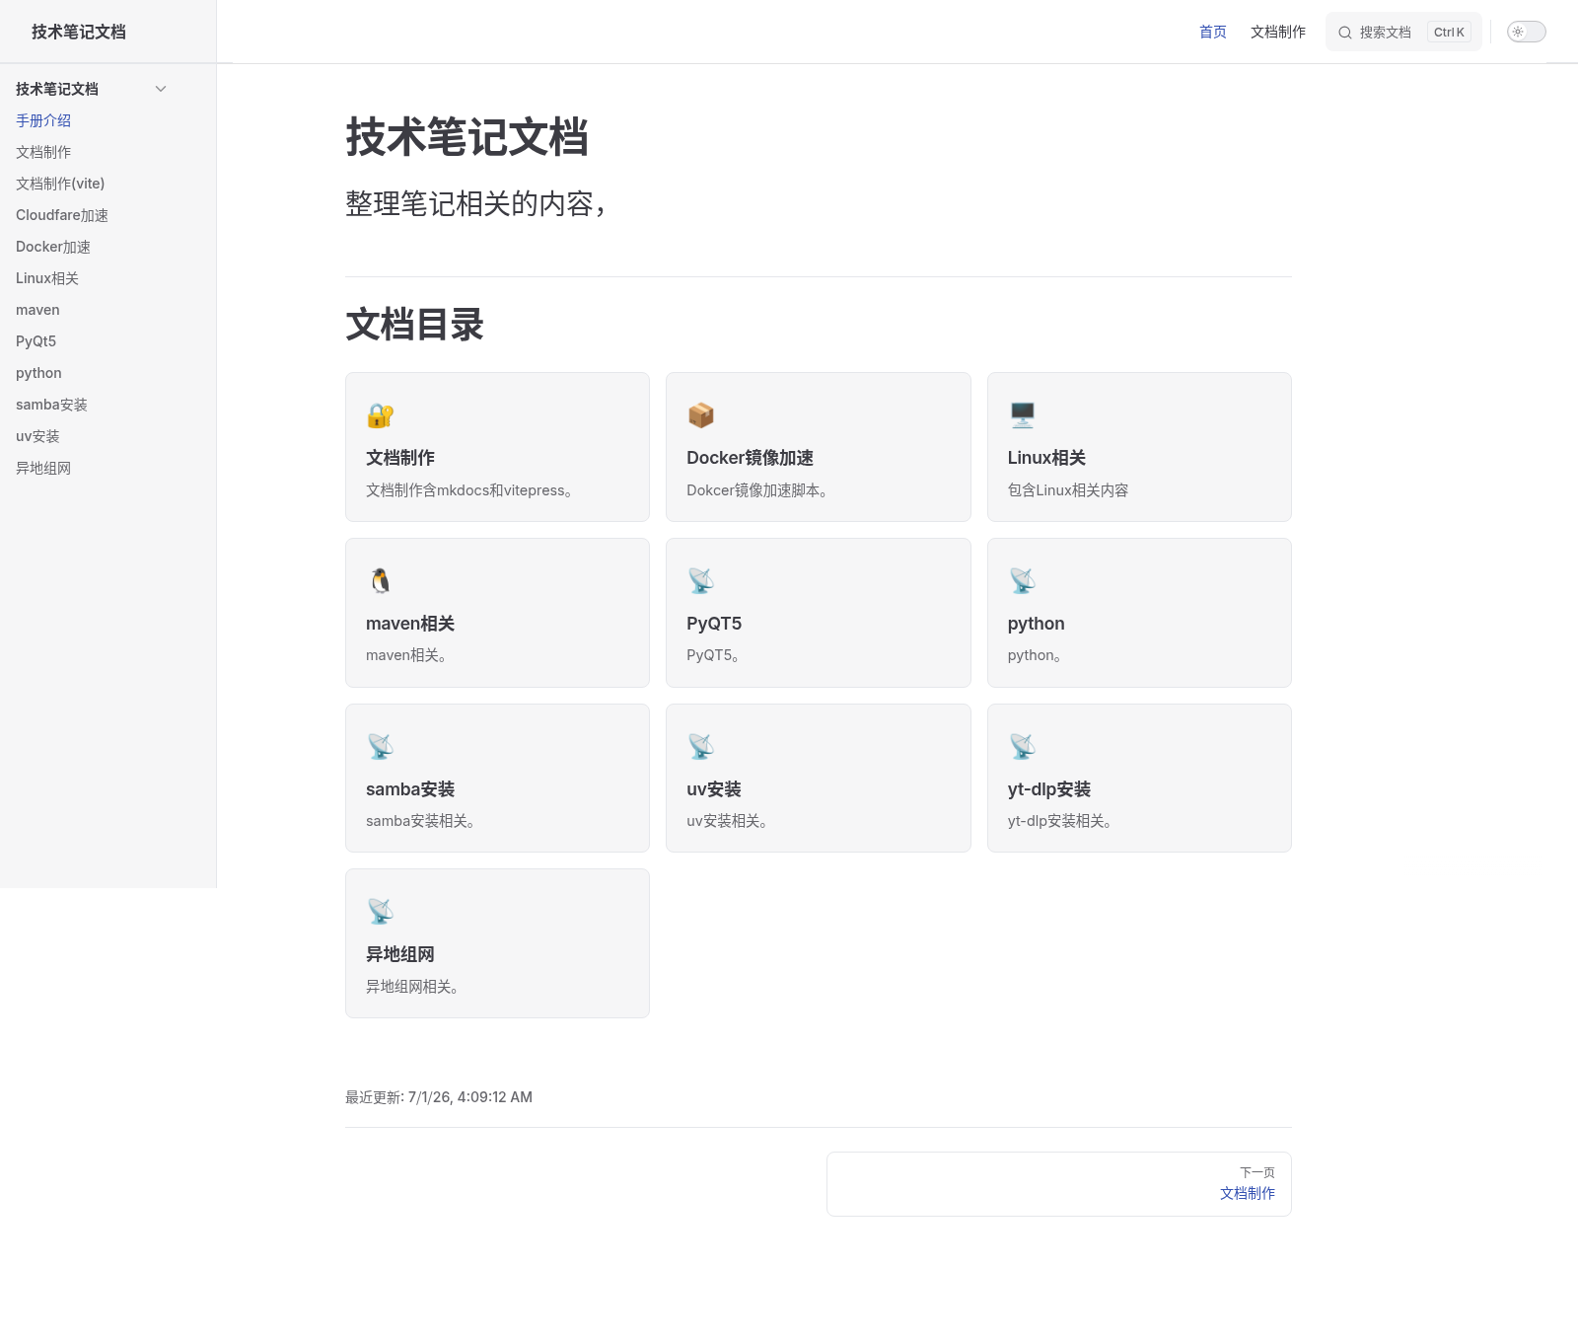This screenshot has height=1343, width=1578.
Task: Click the 文档目录 heading
Action: point(414,325)
